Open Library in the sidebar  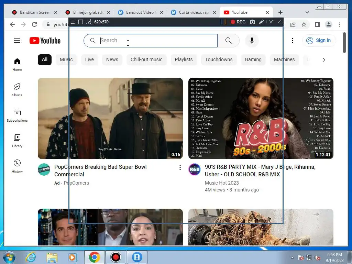click(x=17, y=141)
